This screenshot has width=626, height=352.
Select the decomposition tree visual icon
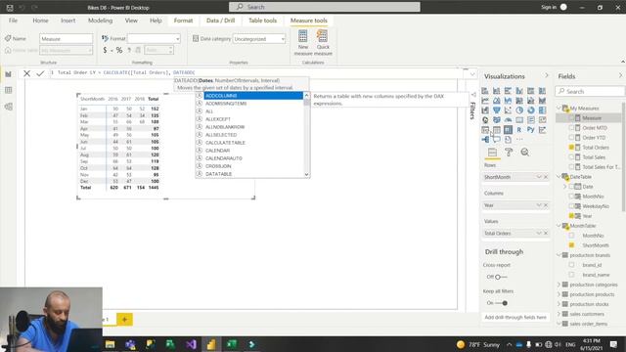(485, 139)
